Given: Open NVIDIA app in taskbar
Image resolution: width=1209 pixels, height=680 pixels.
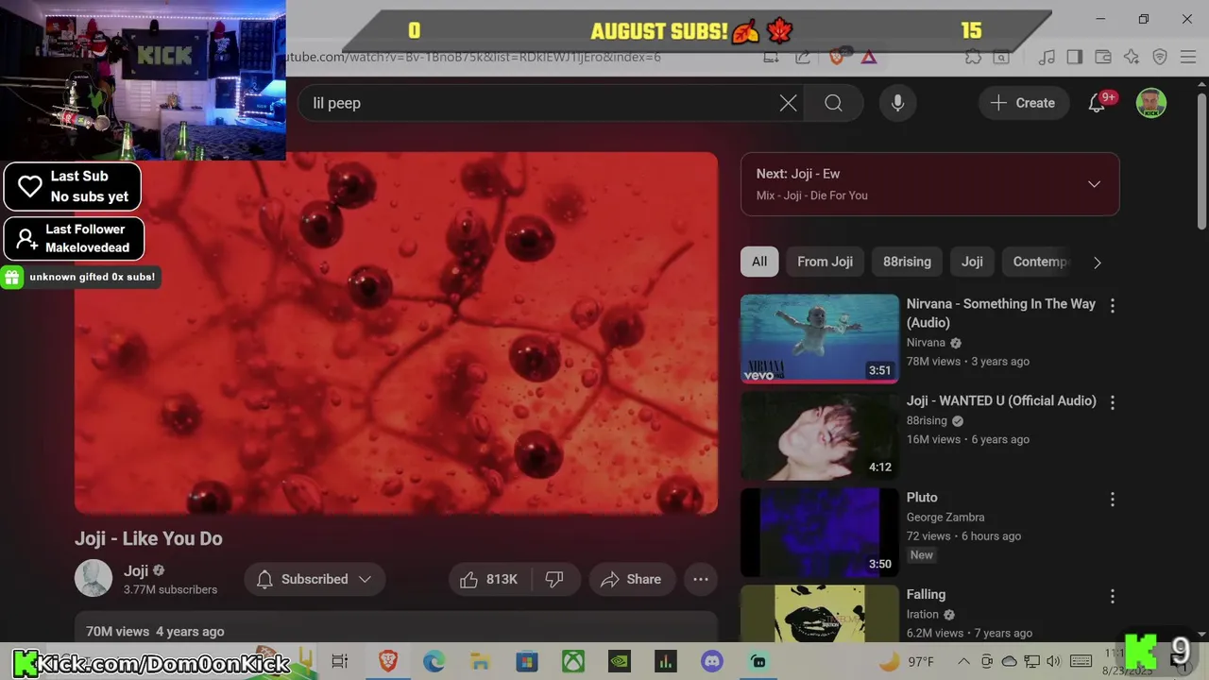Looking at the screenshot, I should 620,661.
